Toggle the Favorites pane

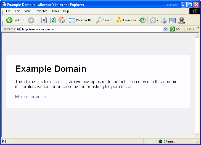click(x=126, y=20)
